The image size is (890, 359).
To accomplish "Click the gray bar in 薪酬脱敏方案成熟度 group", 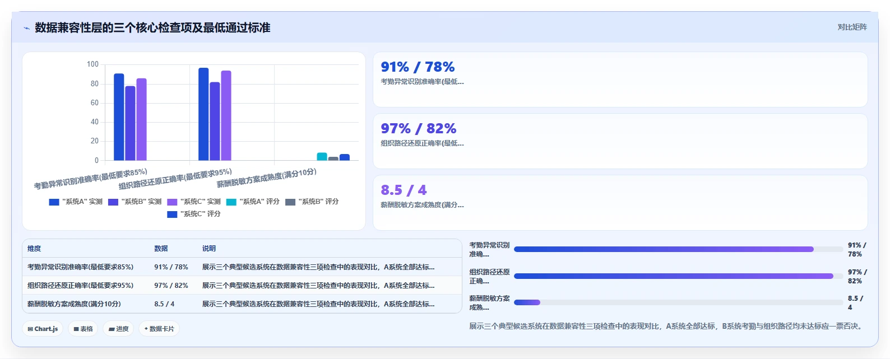I will click(333, 158).
